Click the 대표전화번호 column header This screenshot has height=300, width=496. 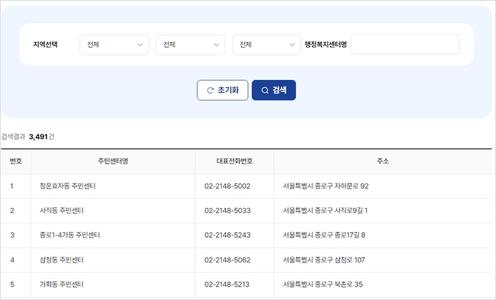click(235, 161)
